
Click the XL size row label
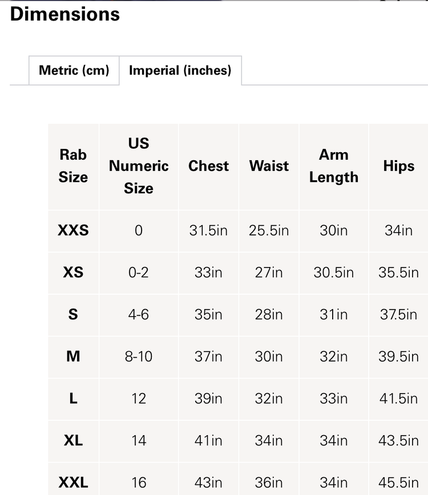tap(73, 441)
